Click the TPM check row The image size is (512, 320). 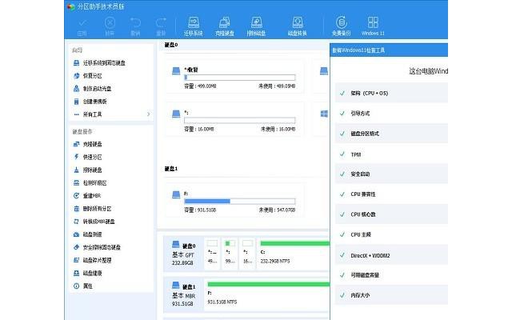pos(391,154)
